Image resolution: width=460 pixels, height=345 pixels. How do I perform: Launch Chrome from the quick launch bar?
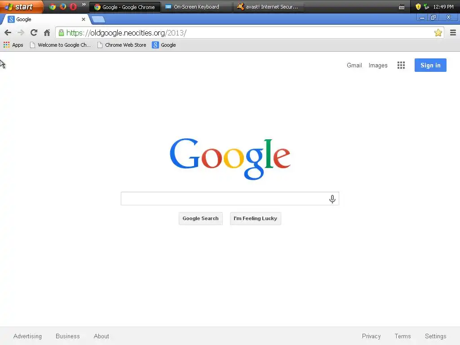tap(53, 6)
